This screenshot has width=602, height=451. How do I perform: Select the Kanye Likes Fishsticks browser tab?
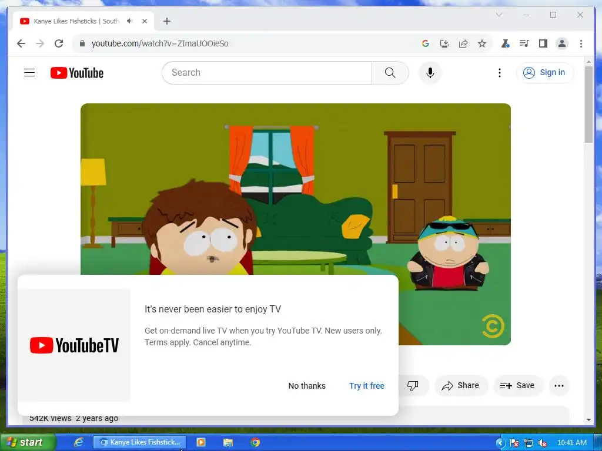click(x=83, y=21)
